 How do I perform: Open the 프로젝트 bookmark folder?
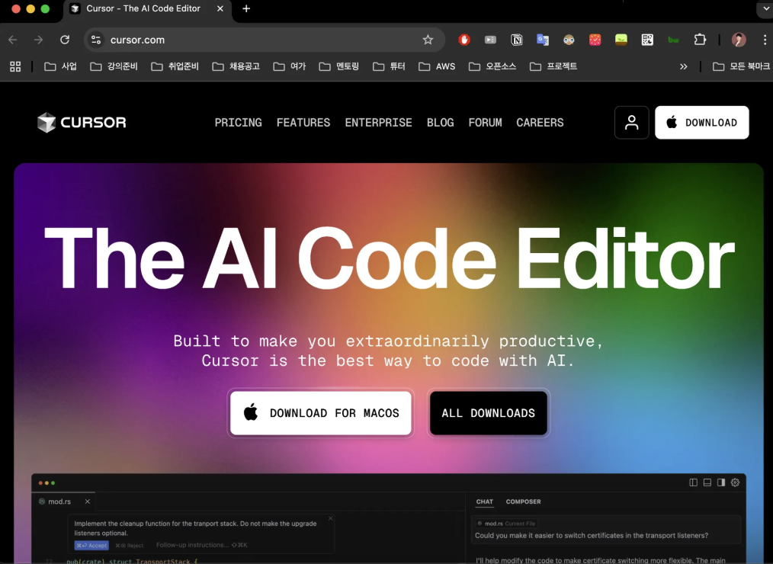pyautogui.click(x=553, y=66)
